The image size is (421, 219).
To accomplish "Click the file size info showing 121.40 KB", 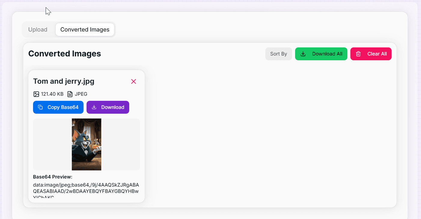I will [52, 94].
